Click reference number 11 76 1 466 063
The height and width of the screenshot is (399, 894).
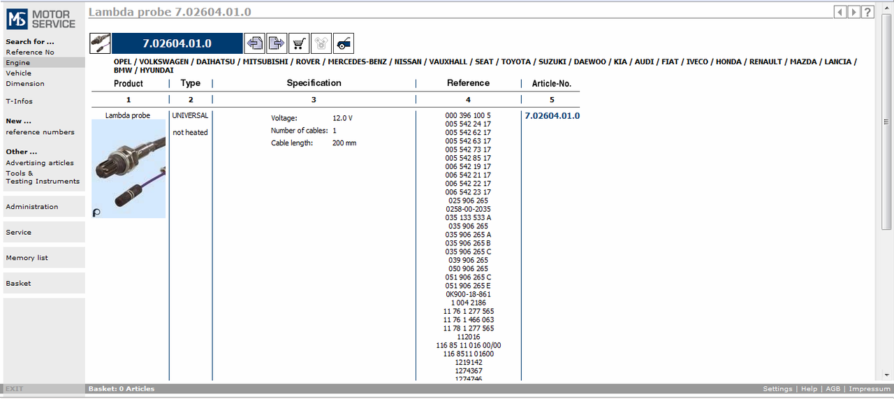pos(468,320)
